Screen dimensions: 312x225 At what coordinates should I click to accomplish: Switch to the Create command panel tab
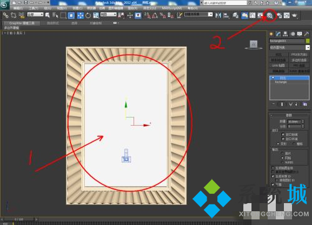coord(271,34)
